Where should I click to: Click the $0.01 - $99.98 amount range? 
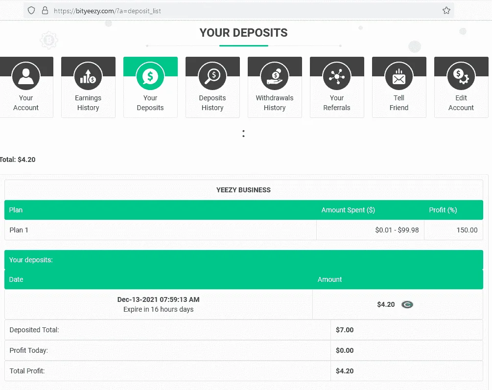click(x=397, y=230)
